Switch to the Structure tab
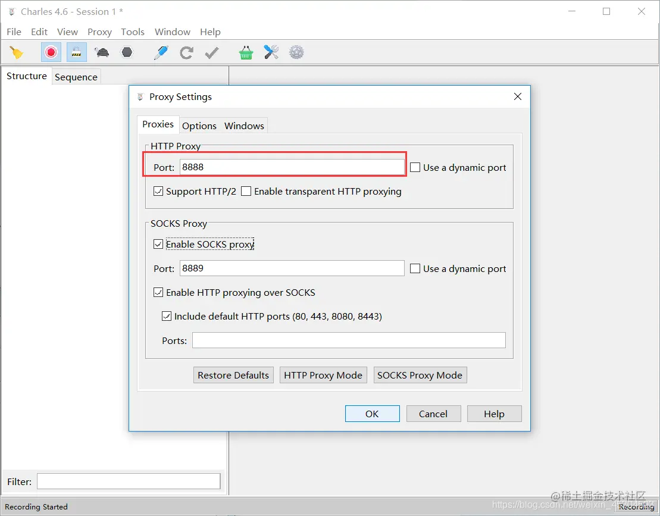The image size is (660, 516). 27,76
